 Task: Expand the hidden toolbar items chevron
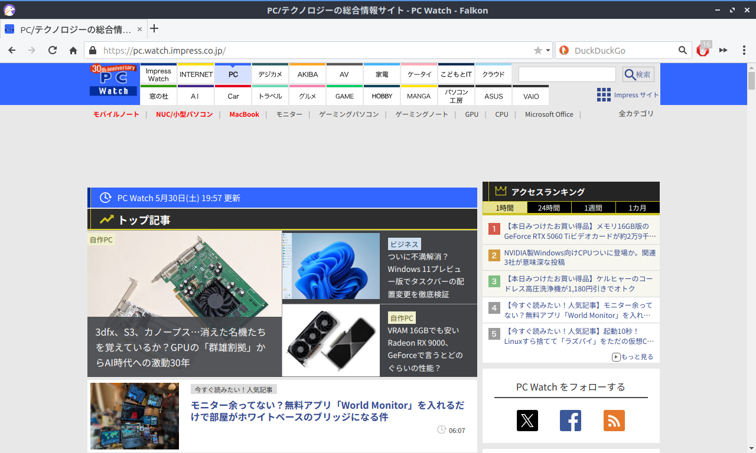pyautogui.click(x=723, y=50)
